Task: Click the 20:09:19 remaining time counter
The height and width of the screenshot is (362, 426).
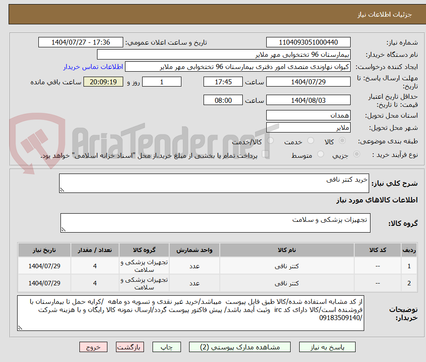Action: tap(103, 82)
